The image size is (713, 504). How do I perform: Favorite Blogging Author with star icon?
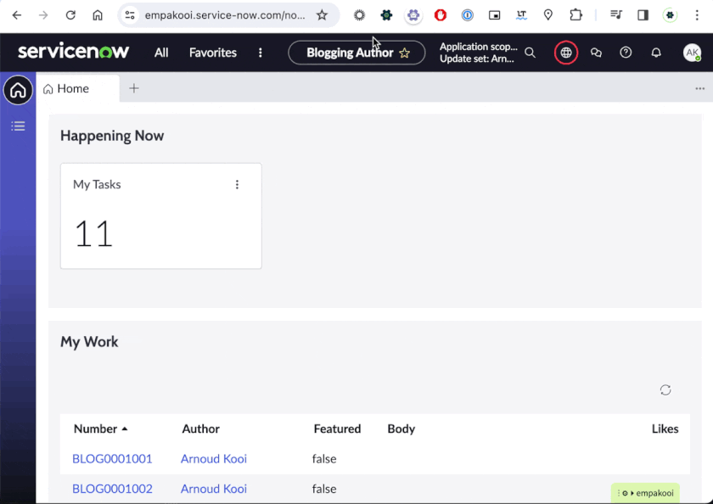tap(405, 53)
